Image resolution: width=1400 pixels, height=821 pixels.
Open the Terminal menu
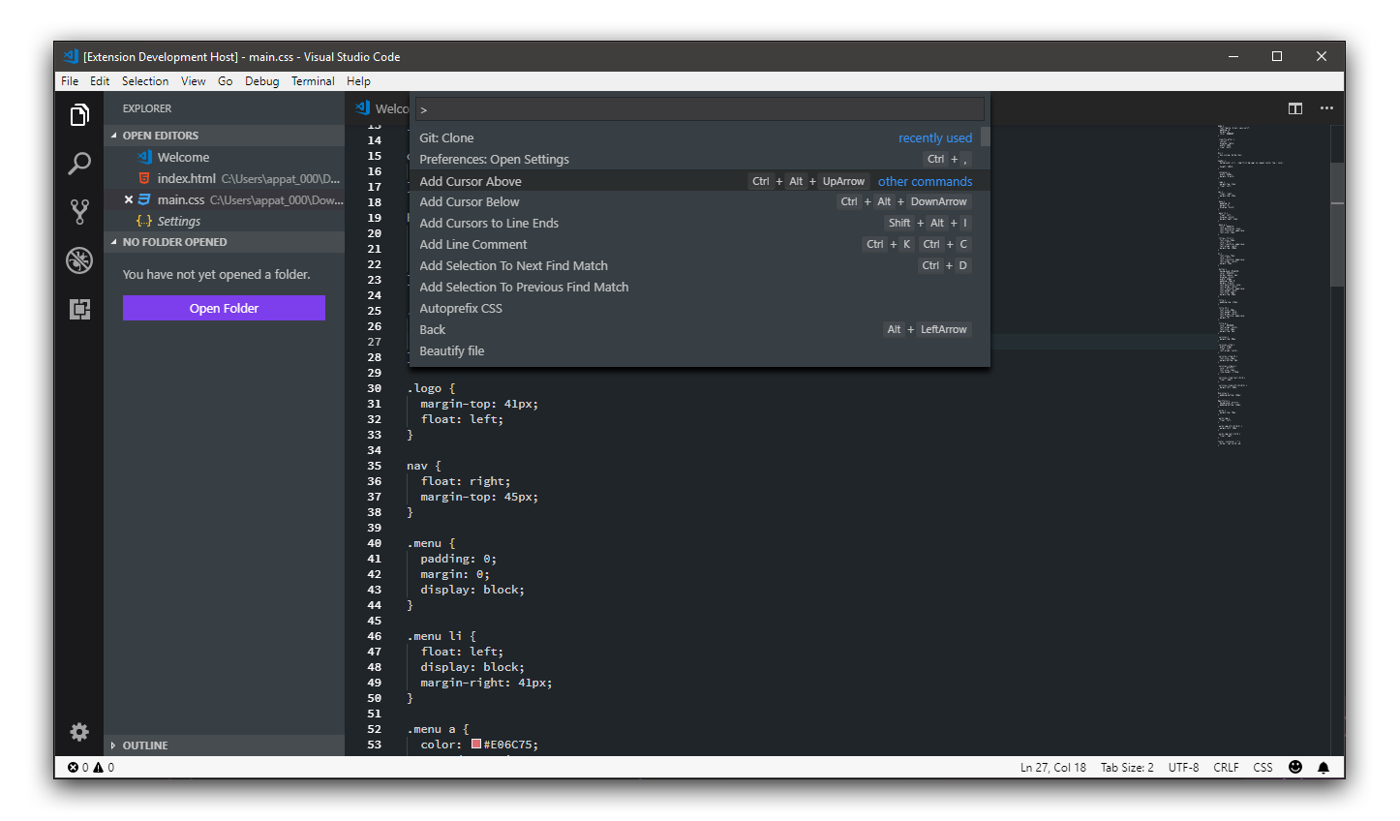312,81
